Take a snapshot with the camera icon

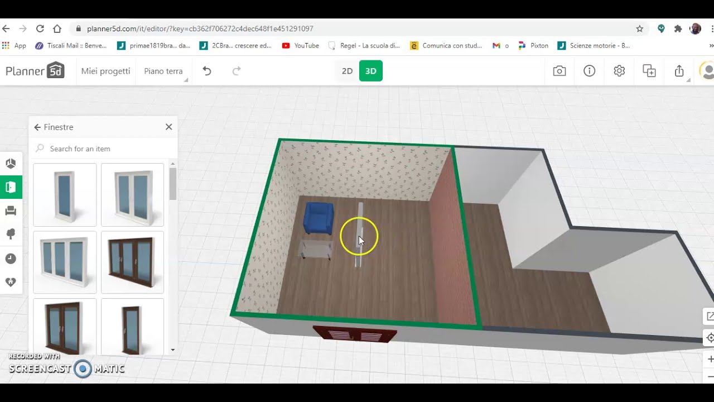559,71
